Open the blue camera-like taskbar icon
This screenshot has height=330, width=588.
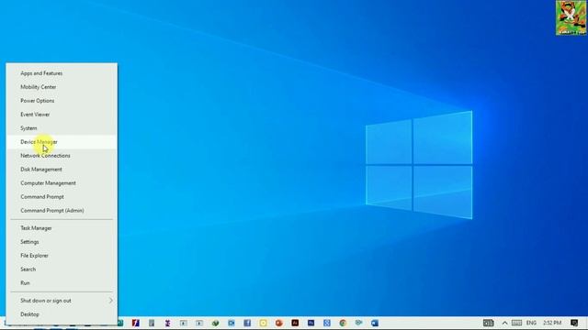(232, 323)
